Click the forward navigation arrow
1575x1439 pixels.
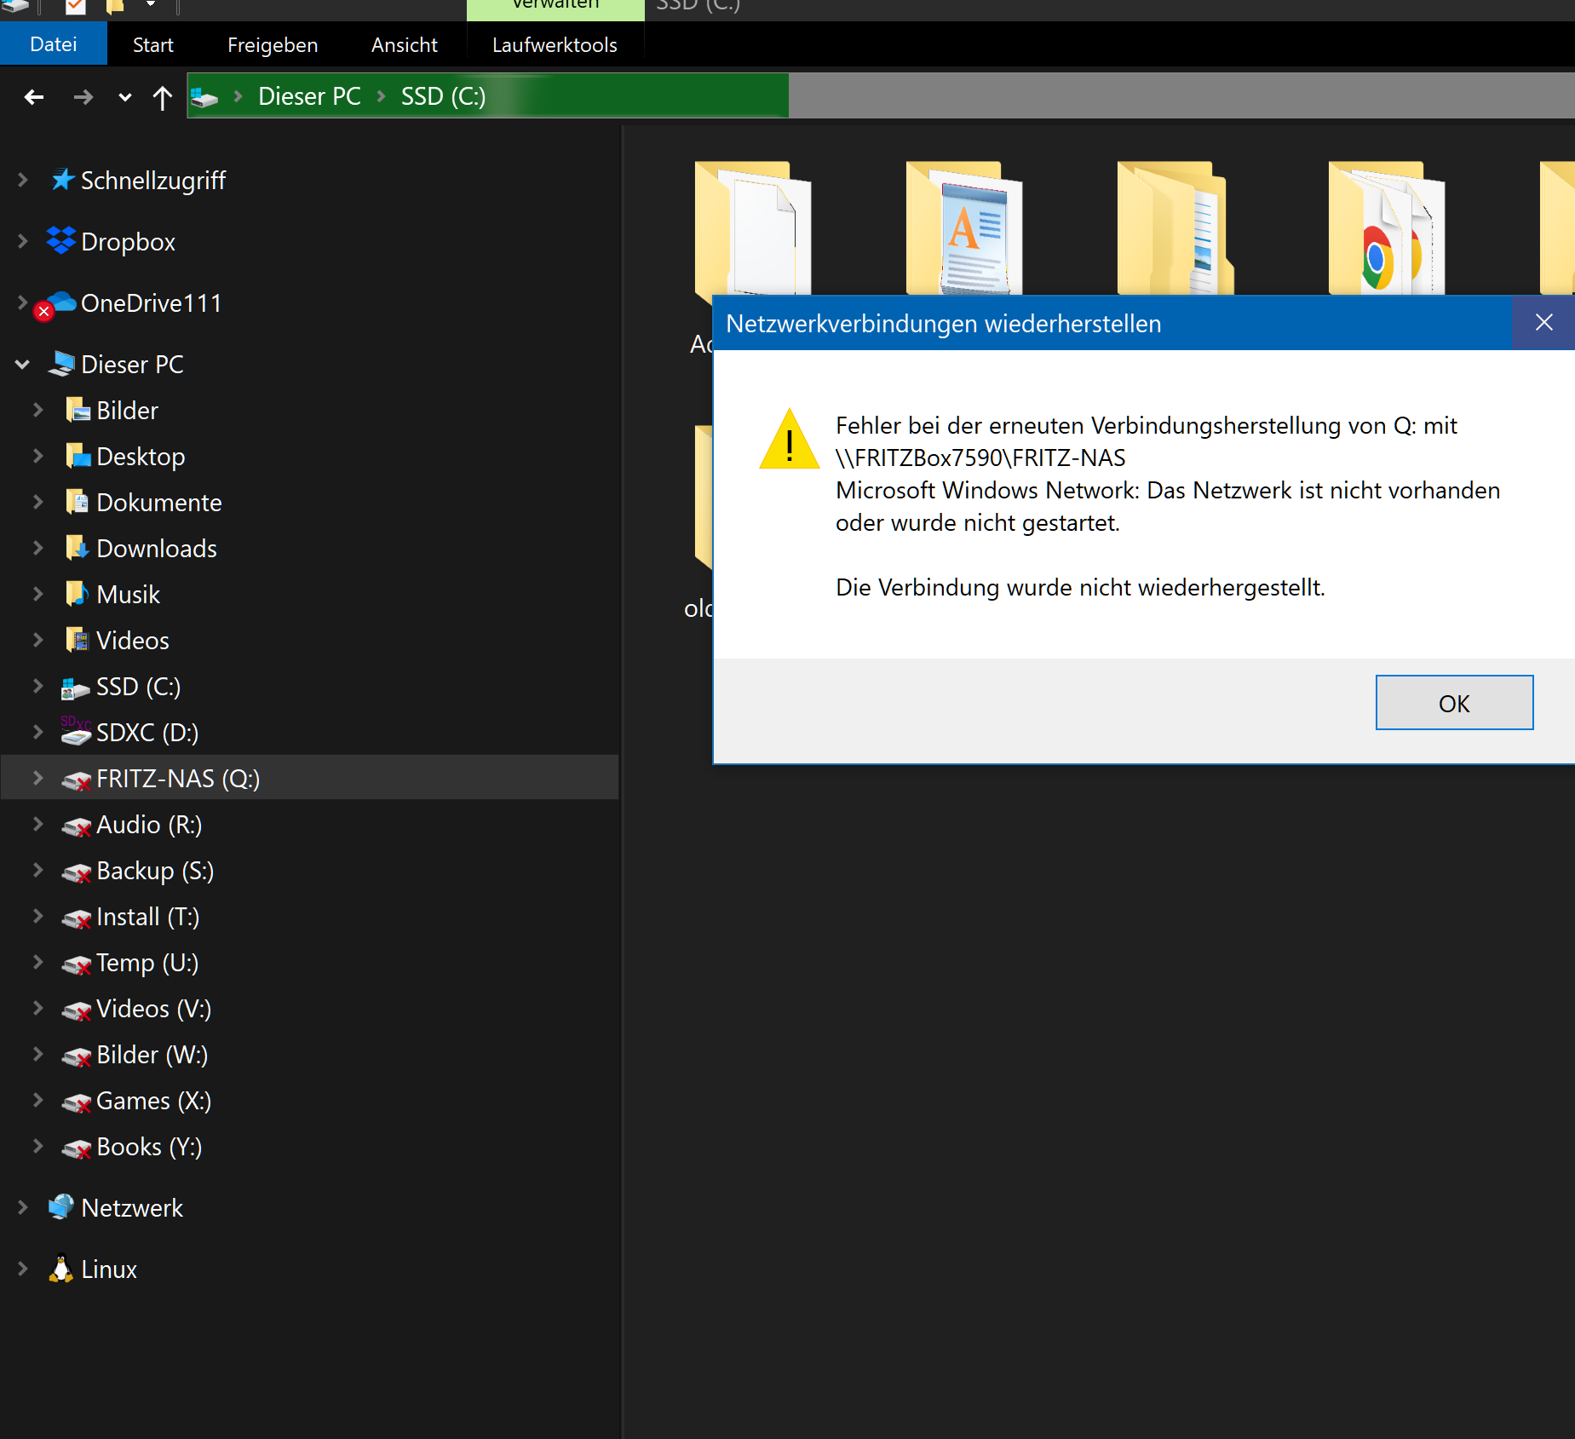[83, 97]
